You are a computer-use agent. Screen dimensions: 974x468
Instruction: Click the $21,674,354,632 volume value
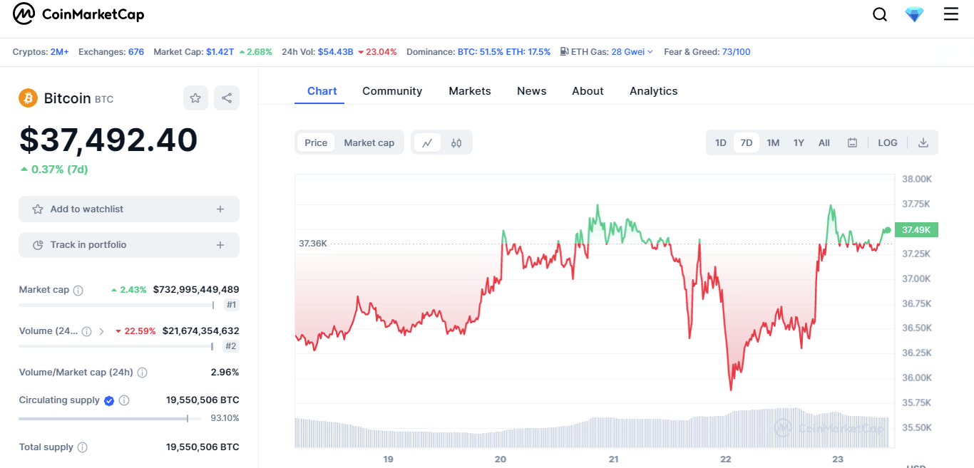point(201,331)
